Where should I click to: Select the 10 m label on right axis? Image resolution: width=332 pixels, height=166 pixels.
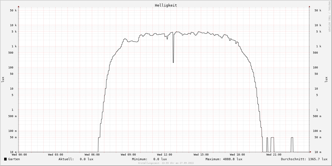click(318, 152)
